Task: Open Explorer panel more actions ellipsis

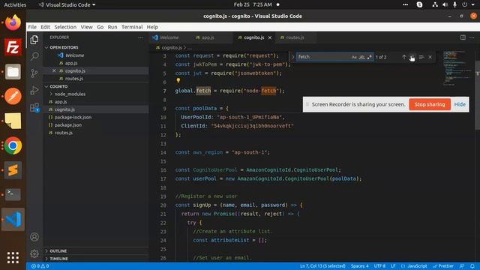Action: pyautogui.click(x=140, y=37)
